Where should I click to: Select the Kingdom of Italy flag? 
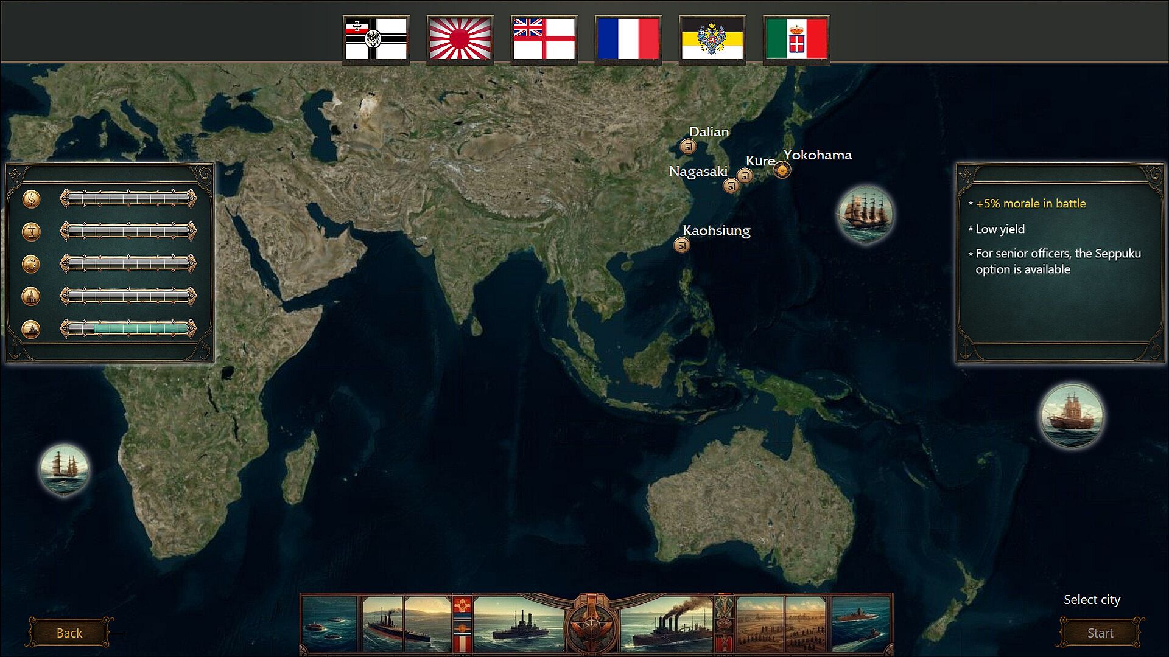796,39
